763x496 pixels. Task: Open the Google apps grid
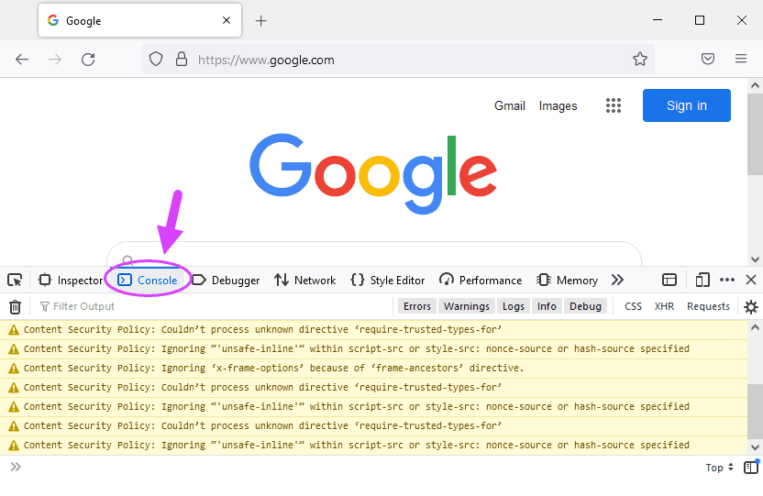pos(614,105)
